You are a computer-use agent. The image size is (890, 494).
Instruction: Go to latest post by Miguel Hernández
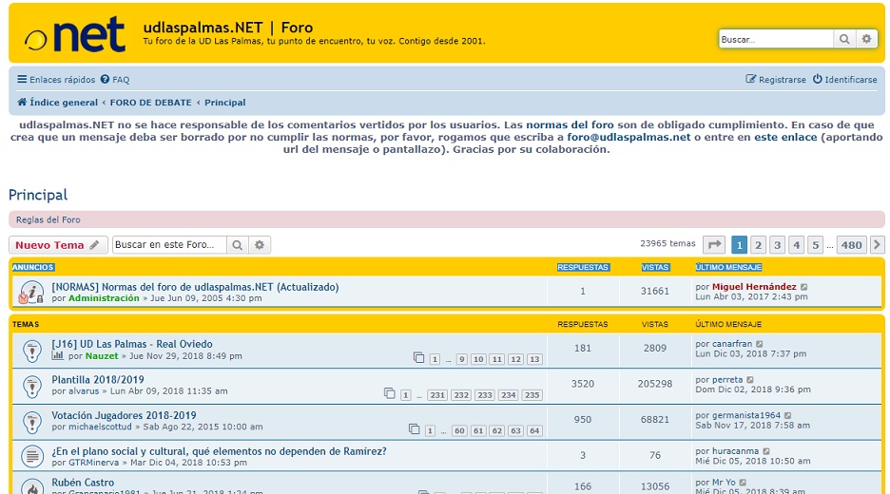click(804, 287)
